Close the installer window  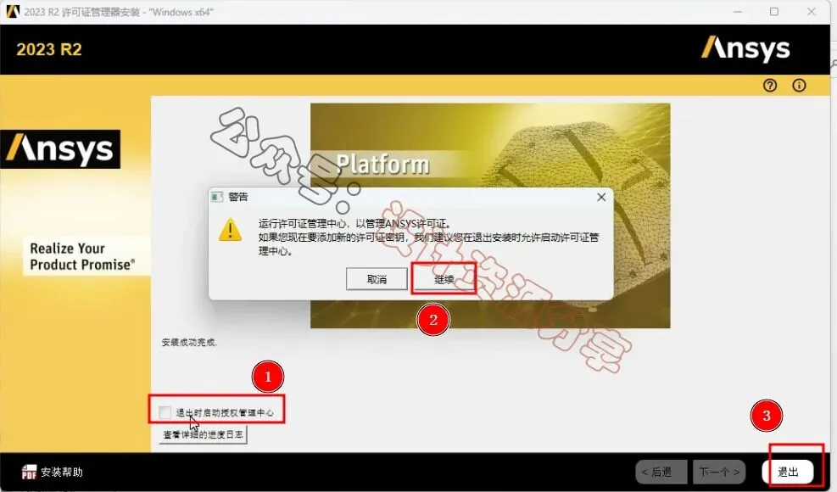tap(812, 11)
